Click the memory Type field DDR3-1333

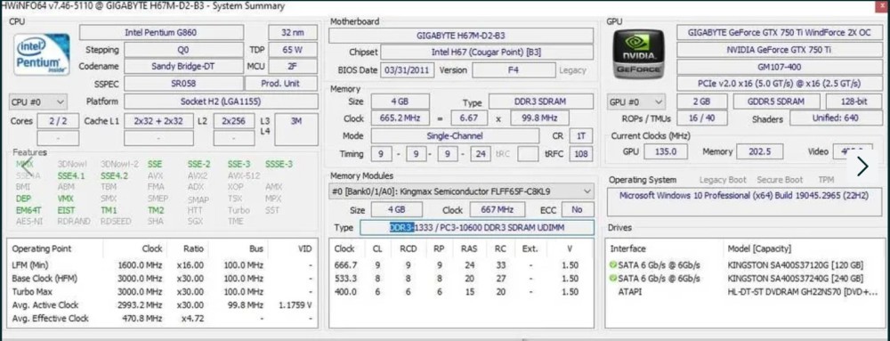[x=477, y=228]
